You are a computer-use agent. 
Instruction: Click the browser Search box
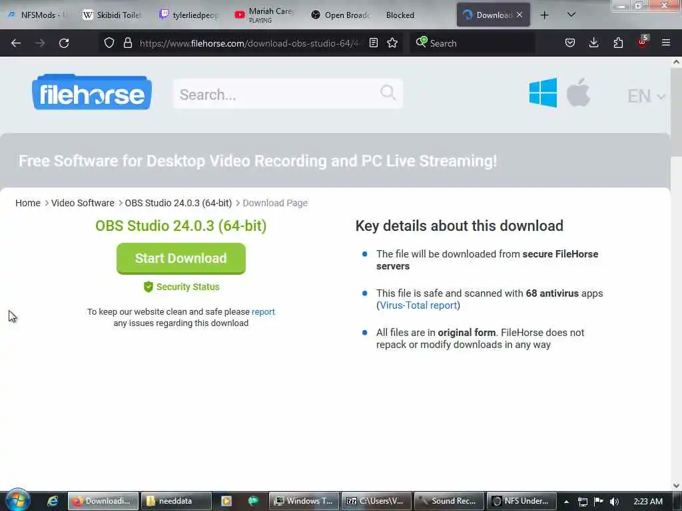(472, 43)
